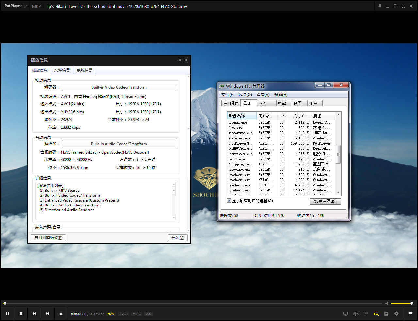Close the playback information dialog with X
418x321 pixels.
186,60
